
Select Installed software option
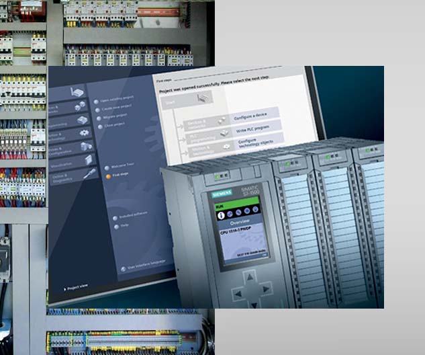click(130, 216)
